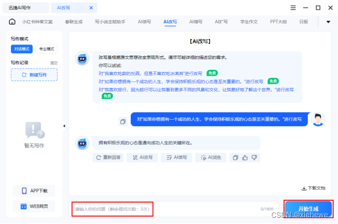Select 对话模式 writing mode
The height and width of the screenshot is (224, 338).
[22, 49]
